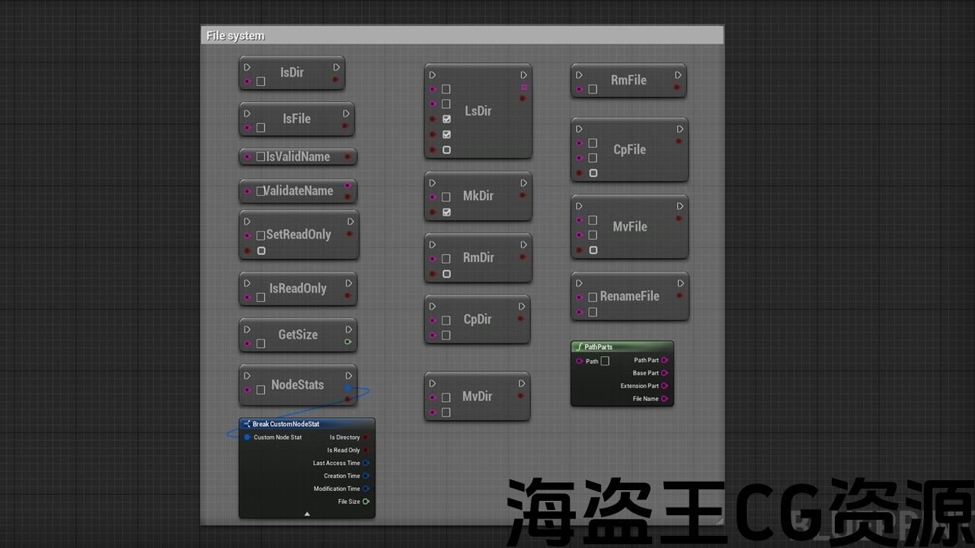This screenshot has height=548, width=975.
Task: Enable the RmDir boolean checkbox
Action: pyautogui.click(x=446, y=274)
